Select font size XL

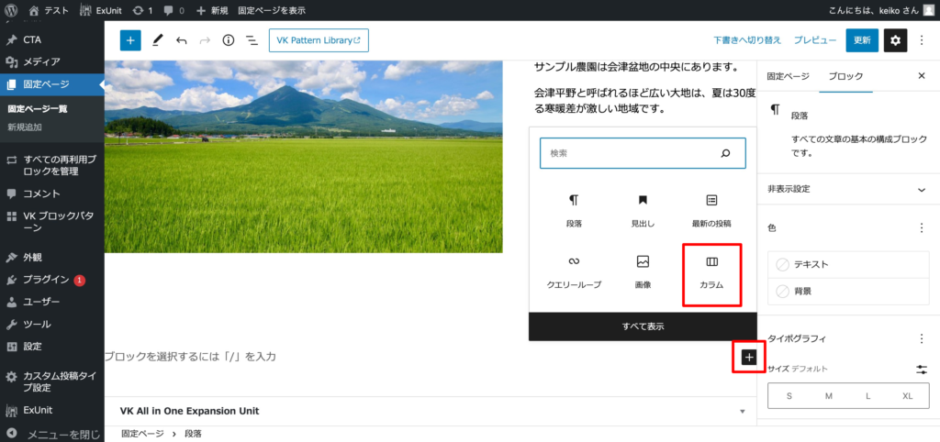click(x=908, y=396)
